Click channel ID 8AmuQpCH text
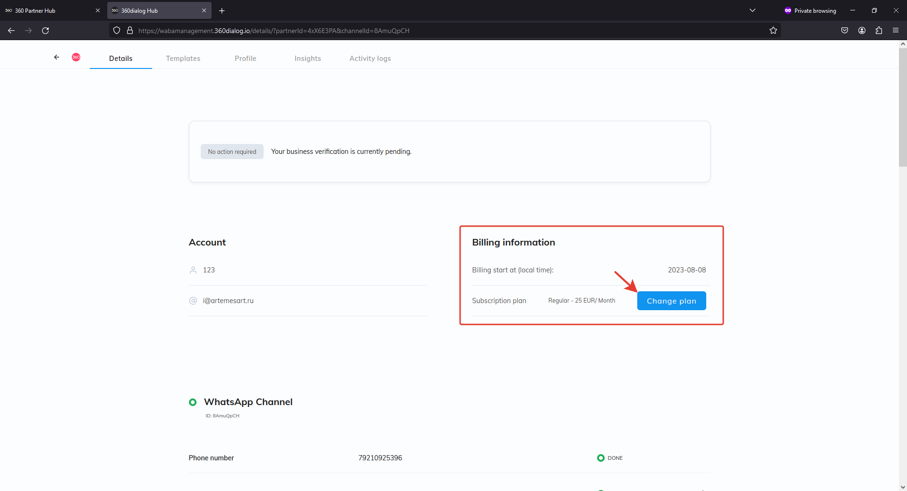907x491 pixels. (222, 416)
